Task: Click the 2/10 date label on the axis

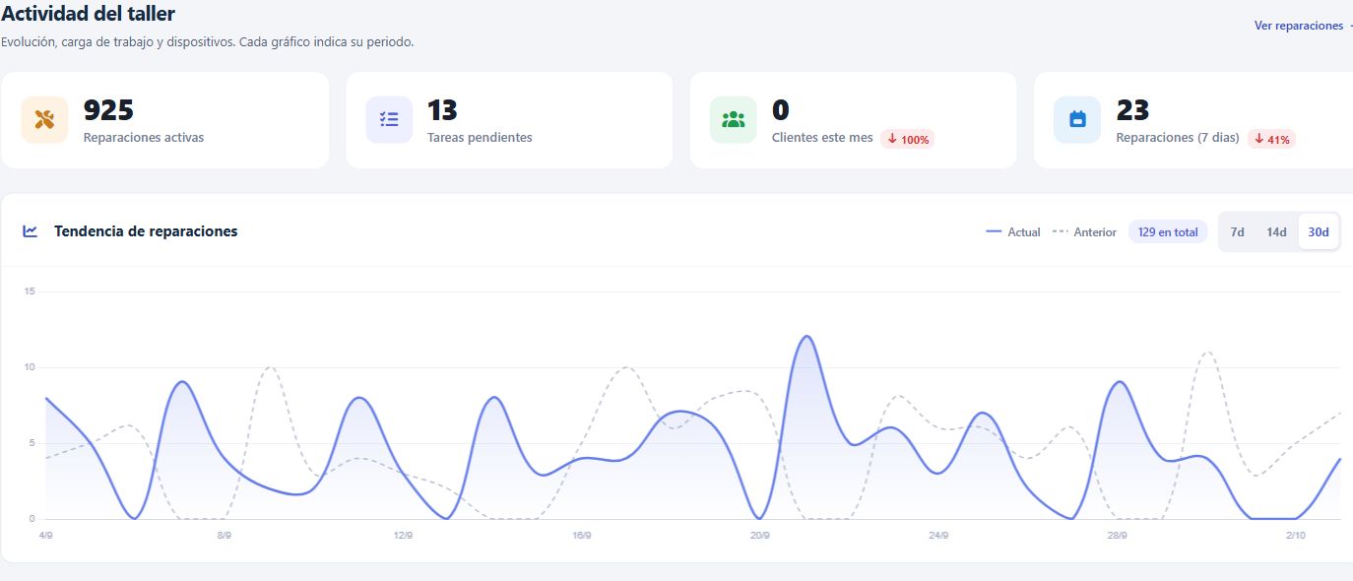Action: click(x=1295, y=536)
